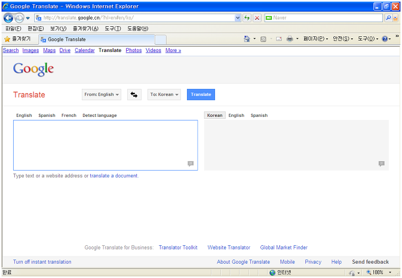Select Spanish as source language

coord(47,116)
